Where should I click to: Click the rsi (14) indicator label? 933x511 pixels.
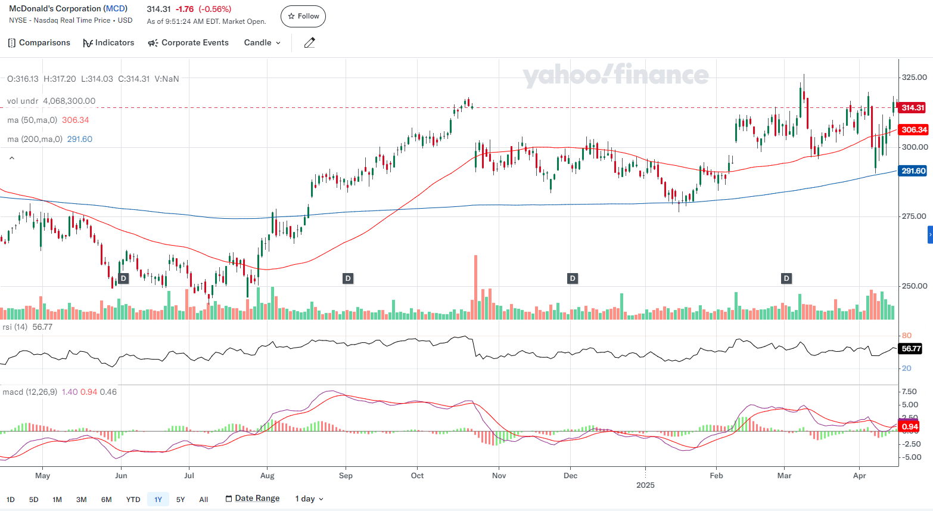(27, 327)
